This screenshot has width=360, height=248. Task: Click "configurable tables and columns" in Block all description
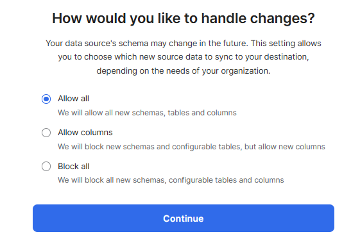[x=226, y=180]
